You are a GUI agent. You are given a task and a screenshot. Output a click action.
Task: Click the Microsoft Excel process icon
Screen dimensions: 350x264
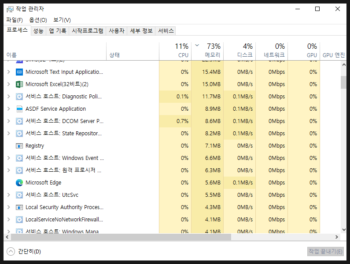pyautogui.click(x=19, y=84)
